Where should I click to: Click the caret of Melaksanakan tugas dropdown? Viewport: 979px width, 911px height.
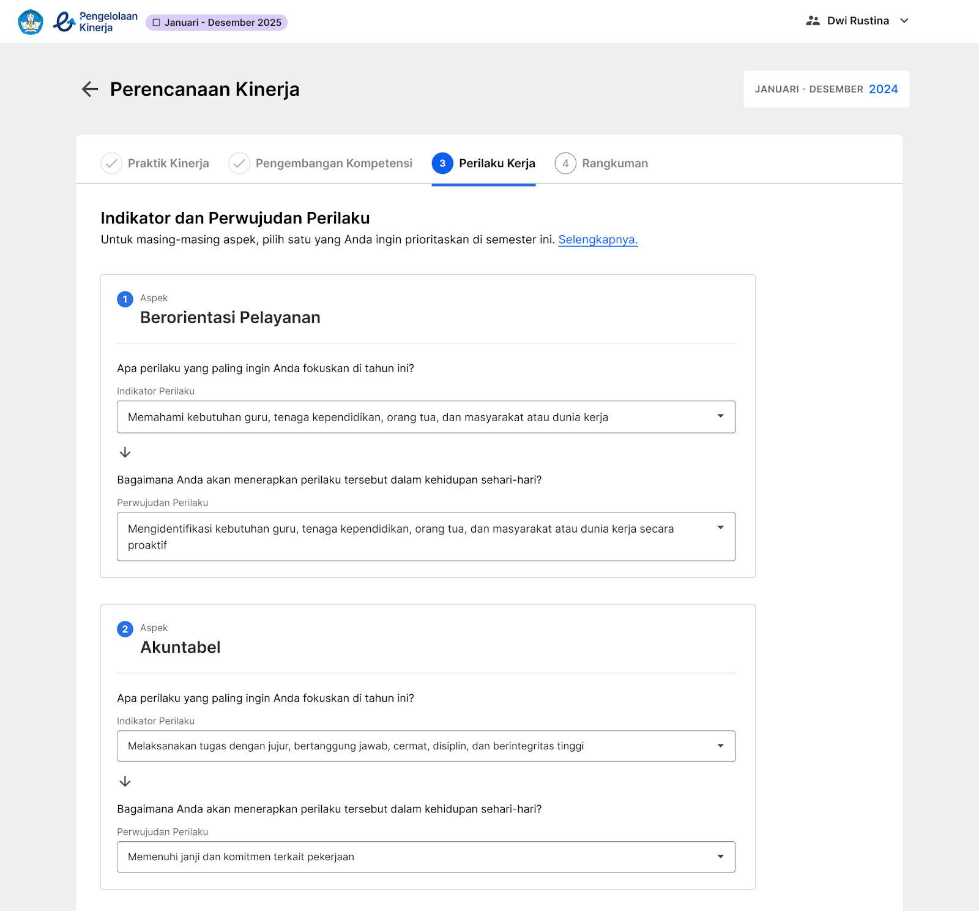721,746
